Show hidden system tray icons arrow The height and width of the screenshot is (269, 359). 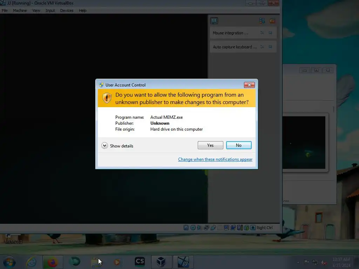[298, 262]
